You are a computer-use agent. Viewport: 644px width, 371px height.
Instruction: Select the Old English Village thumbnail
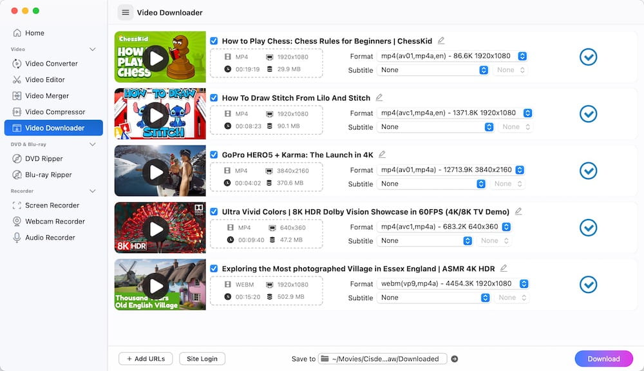point(160,284)
